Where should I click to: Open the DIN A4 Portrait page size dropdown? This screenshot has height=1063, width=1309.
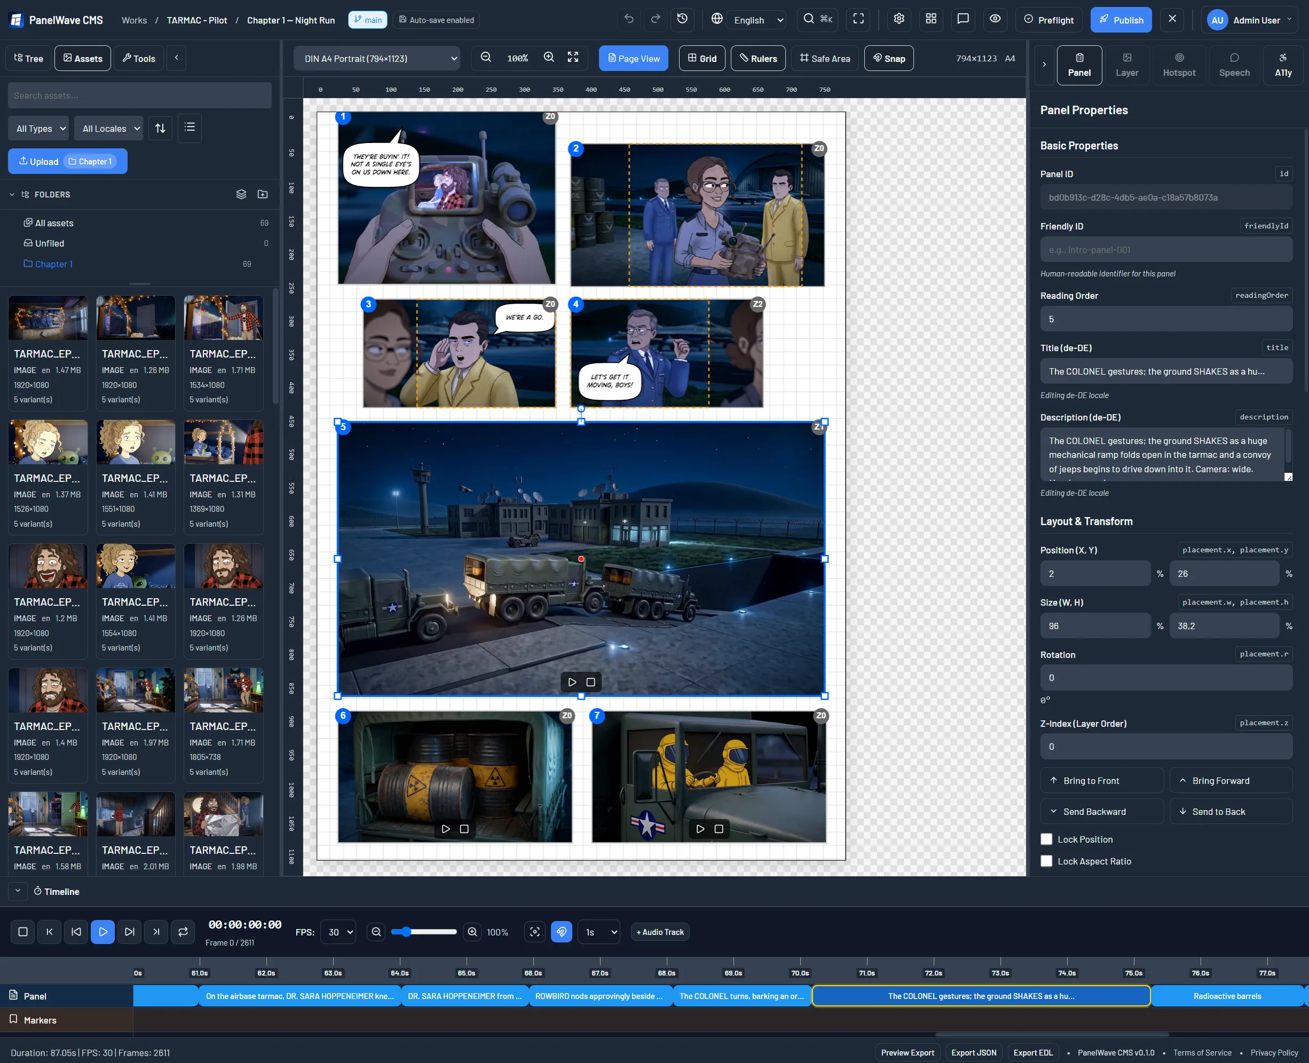tap(377, 58)
